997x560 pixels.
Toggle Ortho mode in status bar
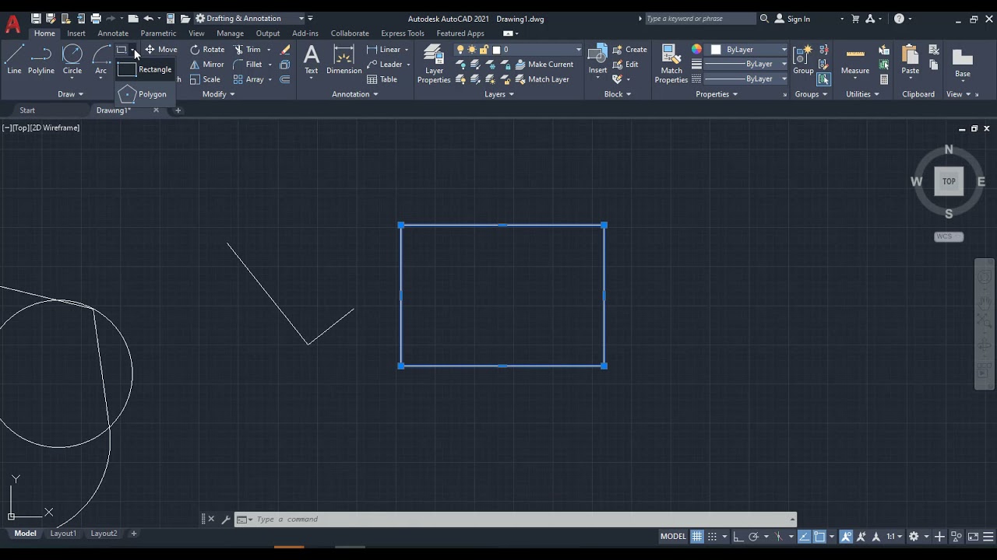pyautogui.click(x=738, y=537)
